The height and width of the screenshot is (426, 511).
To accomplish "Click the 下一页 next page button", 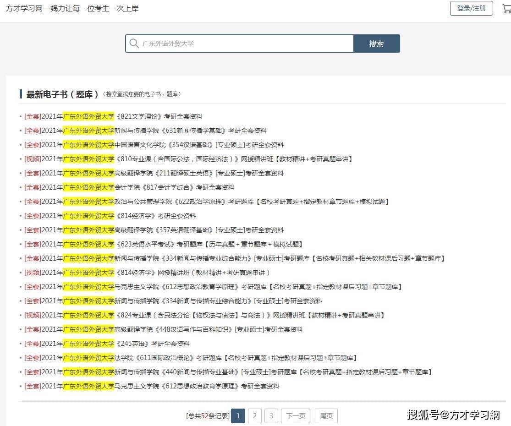I will [x=296, y=416].
